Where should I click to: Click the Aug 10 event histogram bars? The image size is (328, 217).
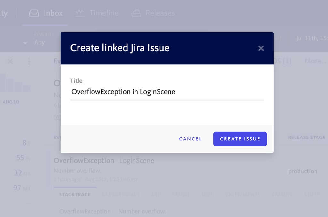click(x=16, y=83)
